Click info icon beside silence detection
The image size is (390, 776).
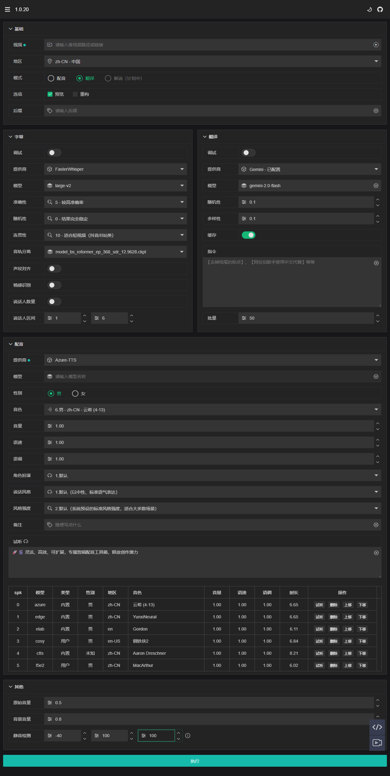pos(188,736)
